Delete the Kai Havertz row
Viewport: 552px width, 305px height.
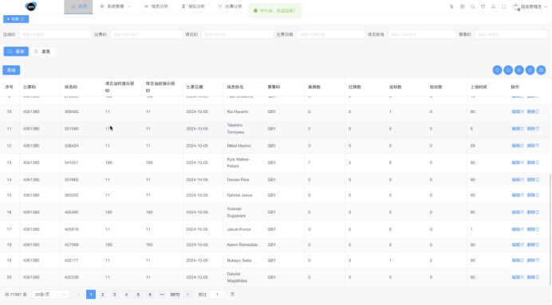(533, 111)
